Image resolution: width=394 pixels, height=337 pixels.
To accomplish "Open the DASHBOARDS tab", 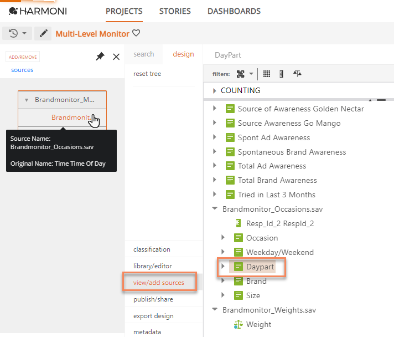I will (234, 11).
